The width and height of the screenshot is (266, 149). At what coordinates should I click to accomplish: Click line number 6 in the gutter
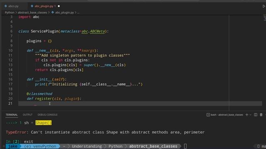point(11,31)
